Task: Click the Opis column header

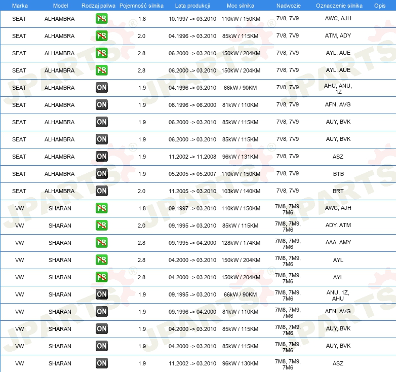Action: (x=380, y=6)
